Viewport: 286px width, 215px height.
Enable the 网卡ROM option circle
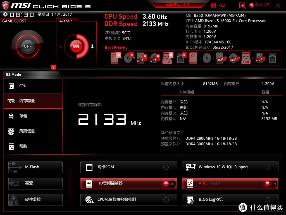(166, 167)
